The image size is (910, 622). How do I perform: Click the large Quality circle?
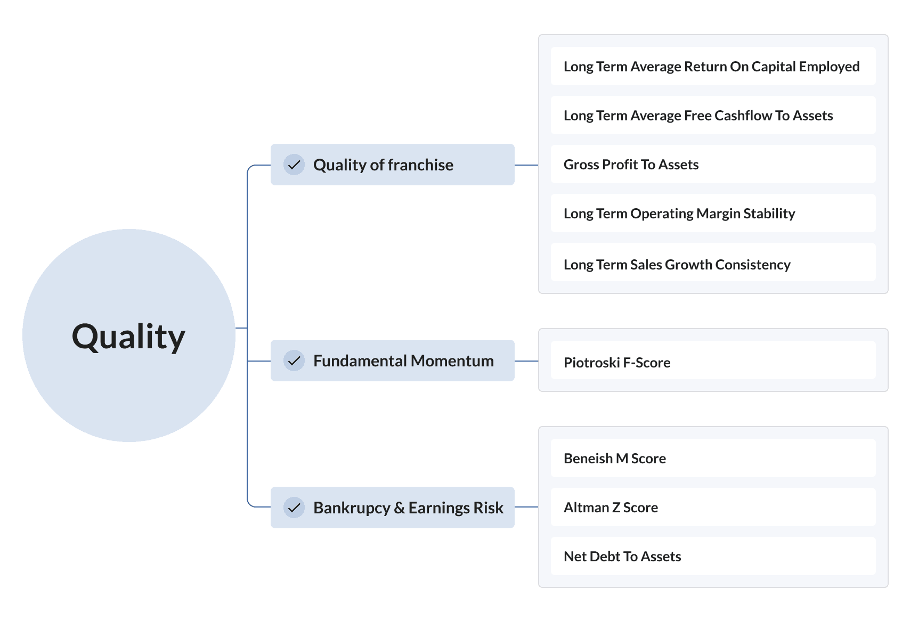129,335
